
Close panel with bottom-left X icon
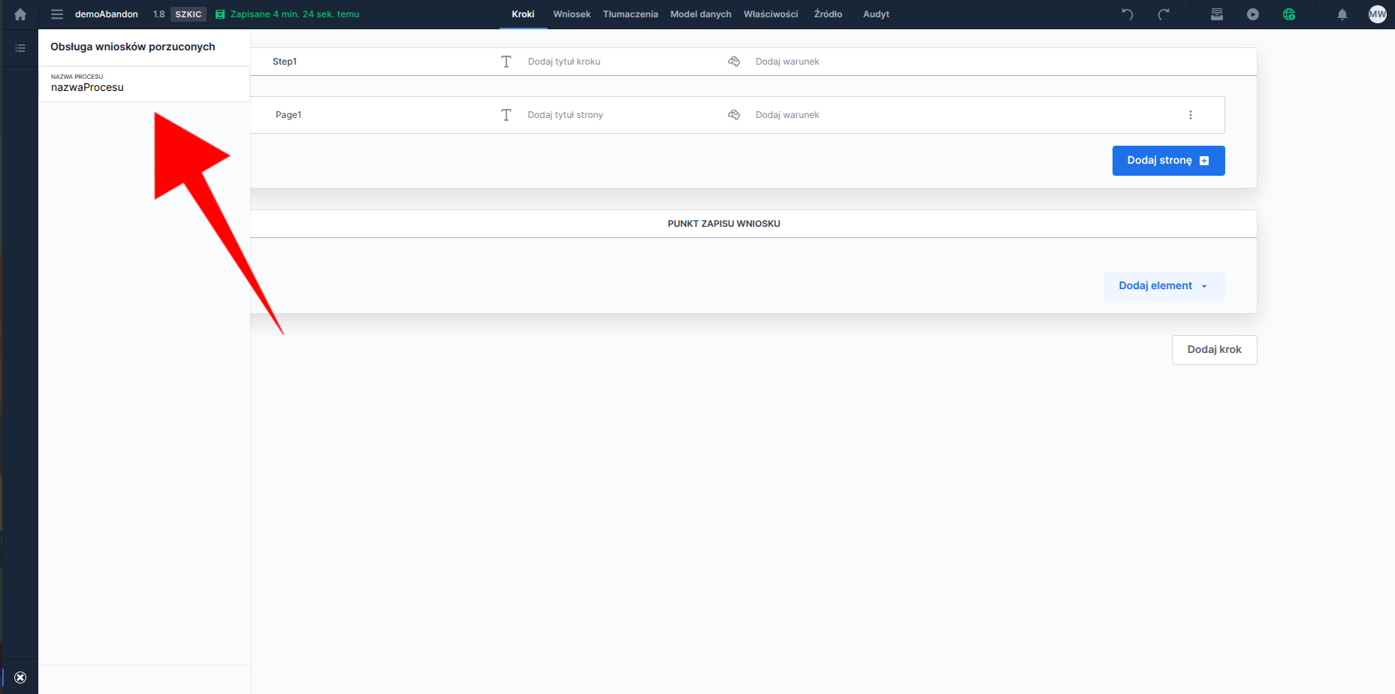click(x=20, y=677)
